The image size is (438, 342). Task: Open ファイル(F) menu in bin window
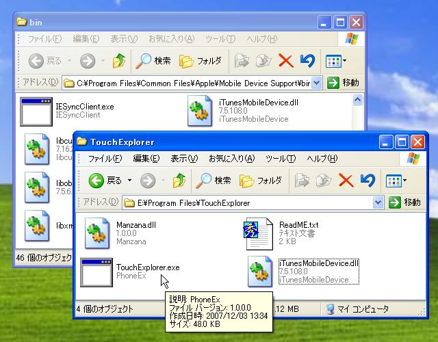[x=44, y=39]
